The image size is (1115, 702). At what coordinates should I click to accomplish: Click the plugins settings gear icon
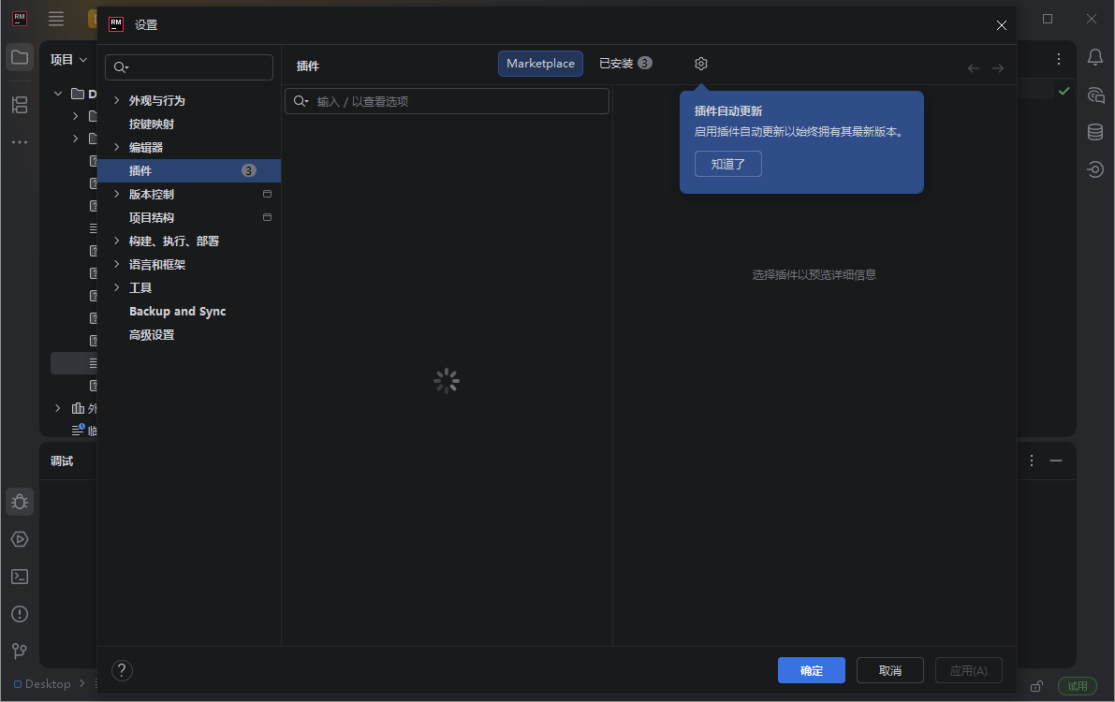point(700,63)
